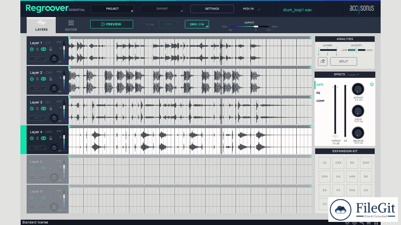Click the Analysis LAYERS count slider
The image size is (401, 225).
327,50
